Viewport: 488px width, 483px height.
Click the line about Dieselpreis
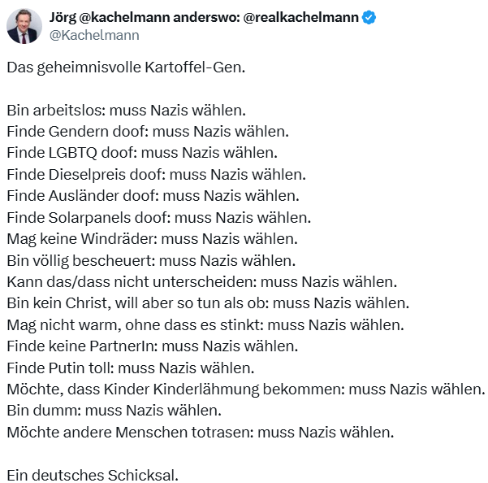[156, 175]
